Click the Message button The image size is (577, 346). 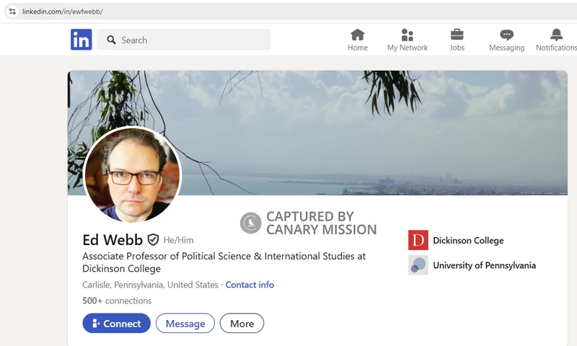(185, 323)
